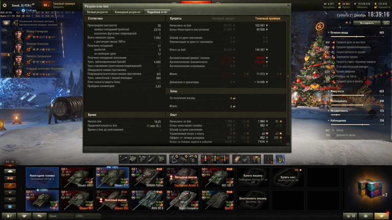Open notifications megaphone button

click(x=382, y=216)
